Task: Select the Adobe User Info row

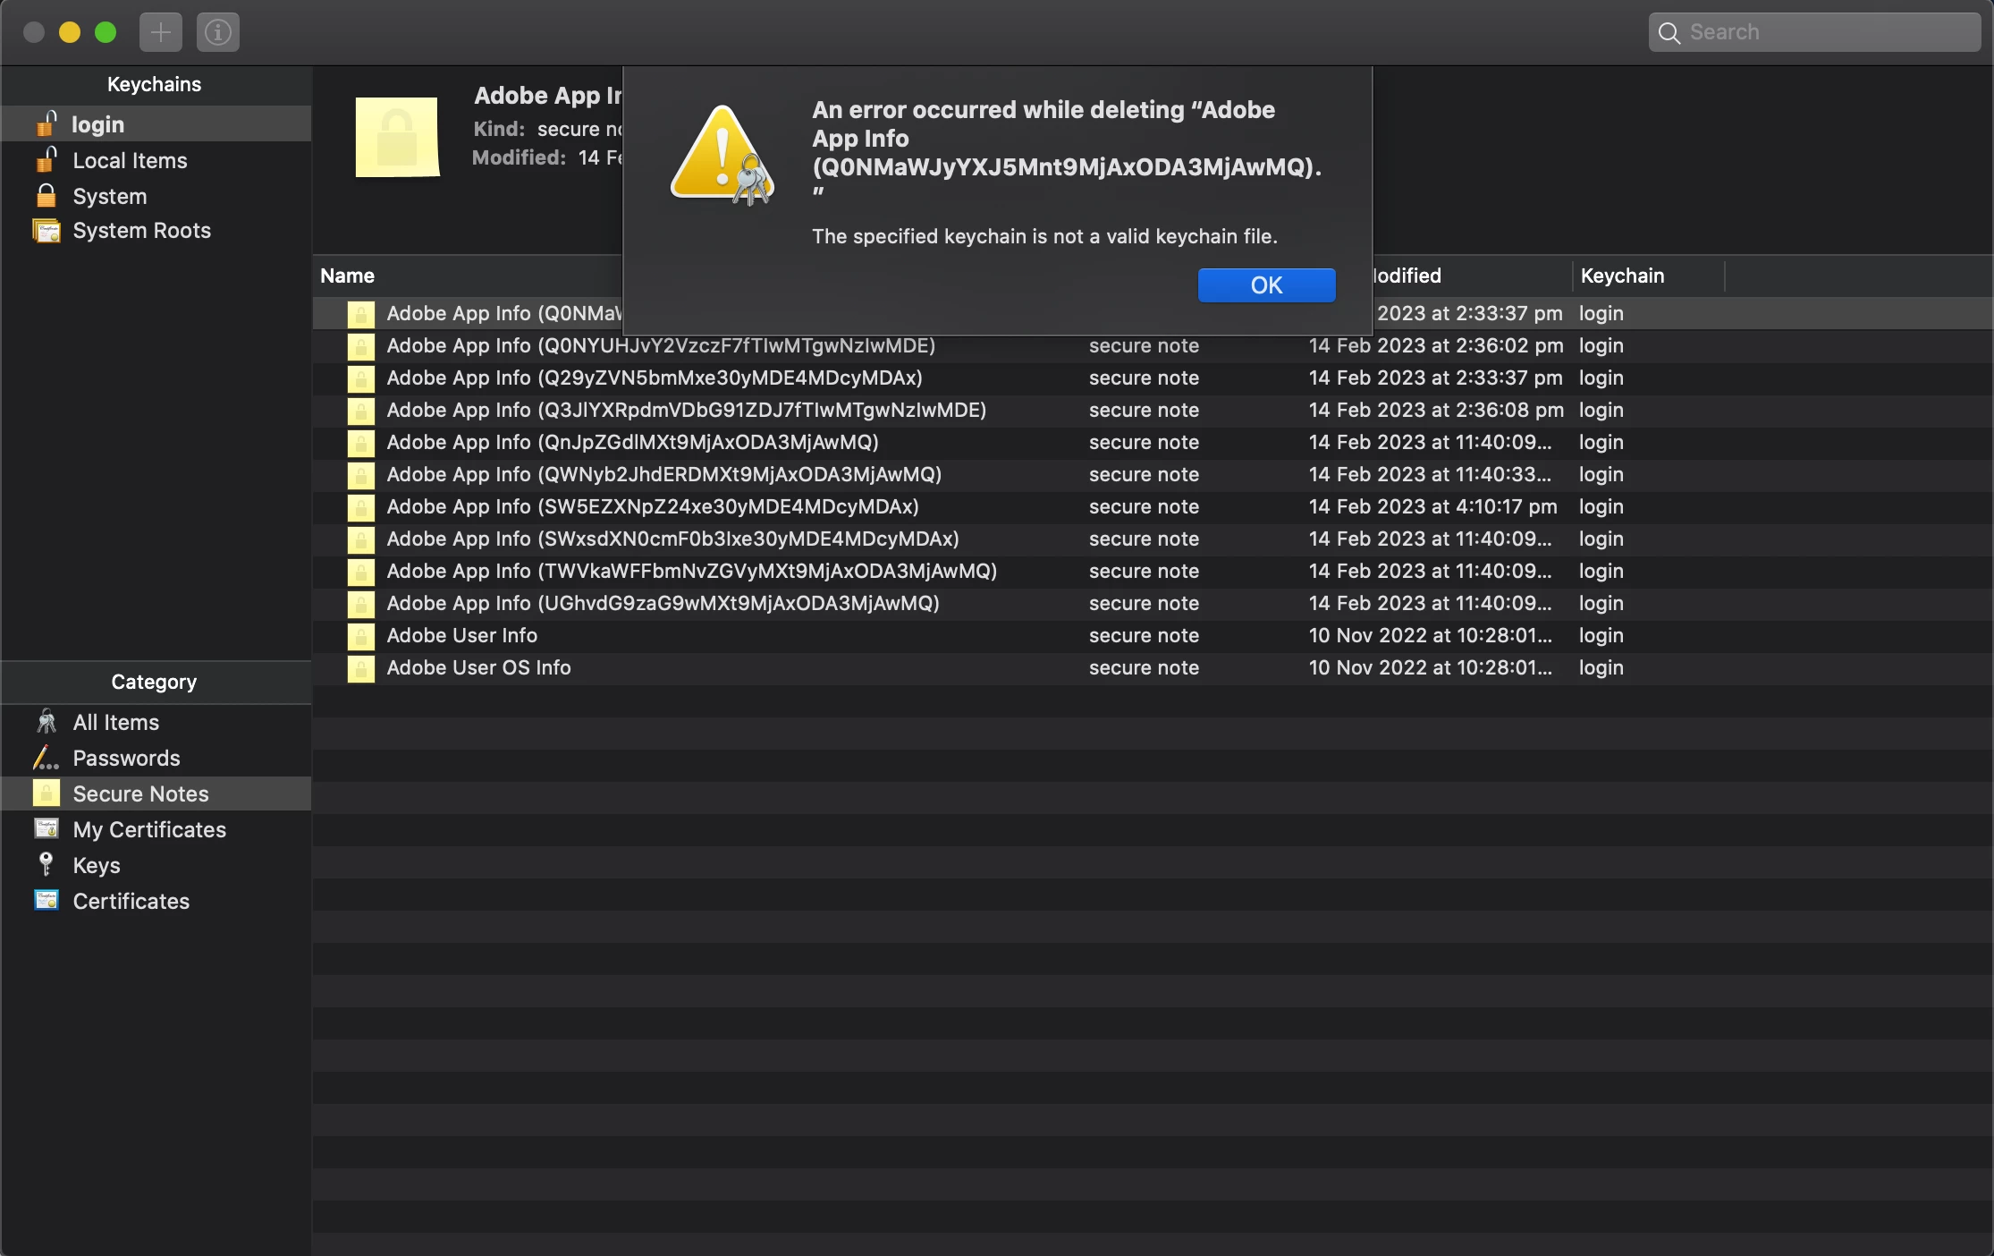Action: pos(461,636)
